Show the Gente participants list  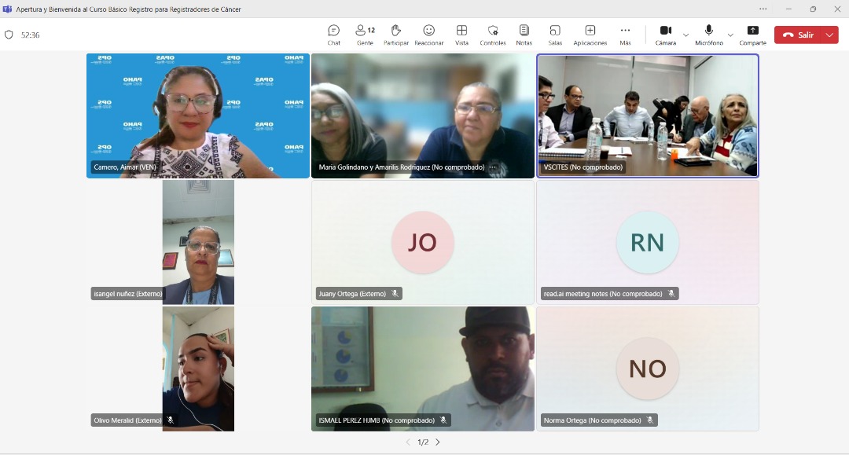(365, 35)
